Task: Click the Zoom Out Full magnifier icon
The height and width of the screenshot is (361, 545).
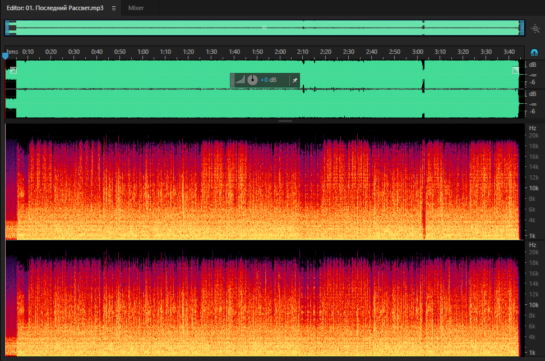Action: 535,29
